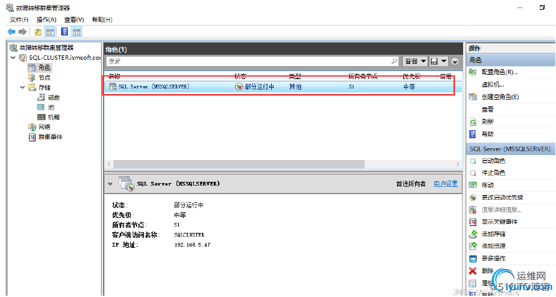Collapse the 存储 tree node
The height and width of the screenshot is (297, 556).
tap(22, 87)
